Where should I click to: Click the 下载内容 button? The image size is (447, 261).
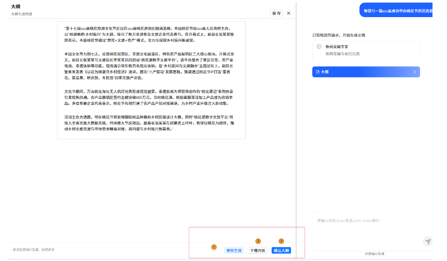point(258,250)
